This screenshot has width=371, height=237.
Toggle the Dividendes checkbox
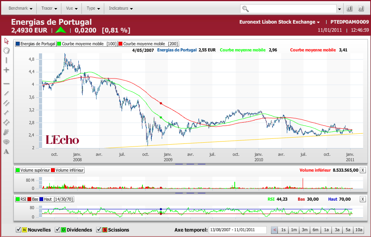coord(58,230)
